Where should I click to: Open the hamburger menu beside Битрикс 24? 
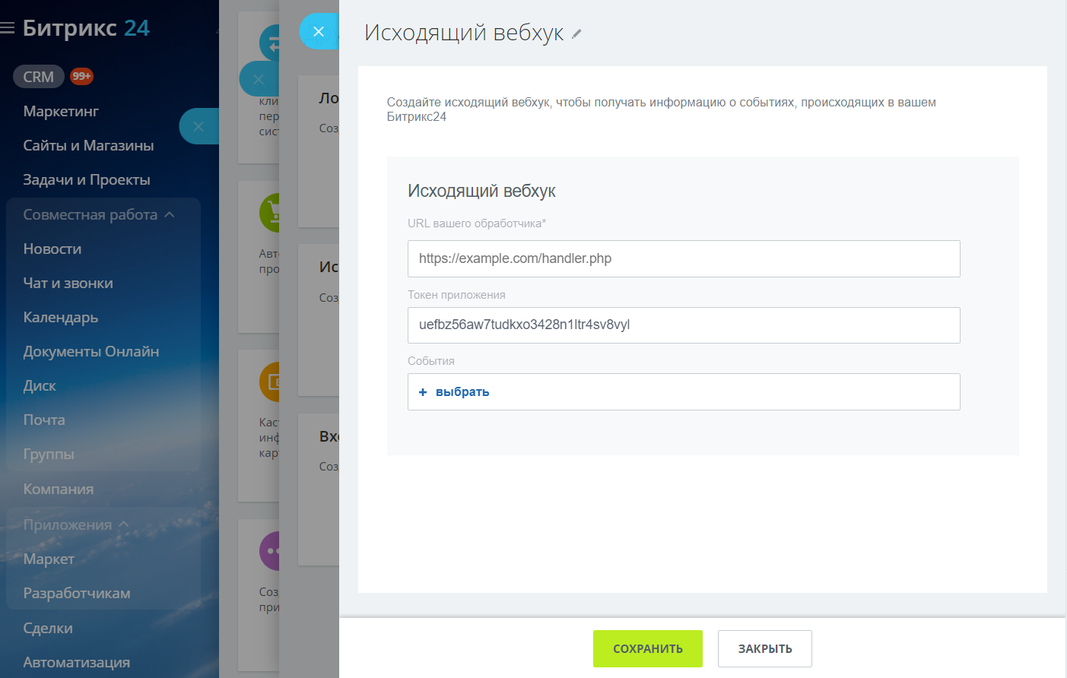click(8, 28)
